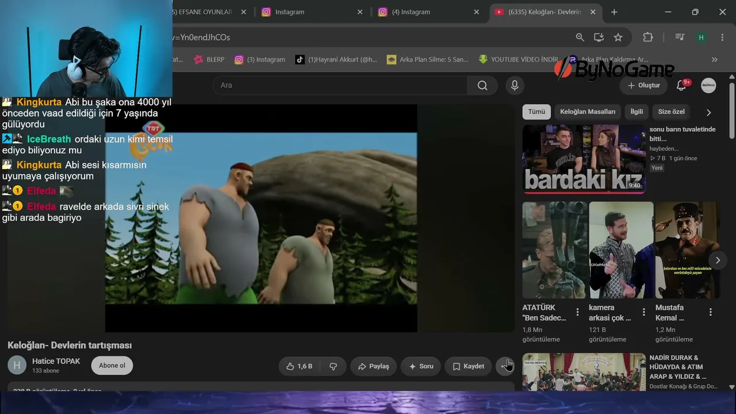
Task: Open more video actions menu
Action: [x=505, y=366]
